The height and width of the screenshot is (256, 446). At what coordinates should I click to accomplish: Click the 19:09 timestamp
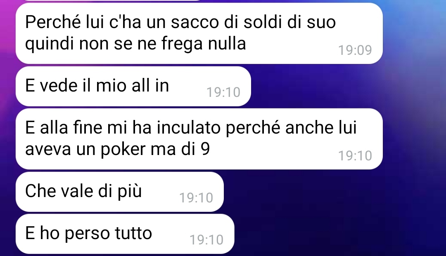(x=355, y=51)
